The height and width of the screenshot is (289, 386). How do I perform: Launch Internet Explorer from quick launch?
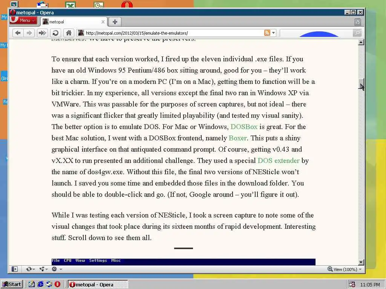click(40, 284)
